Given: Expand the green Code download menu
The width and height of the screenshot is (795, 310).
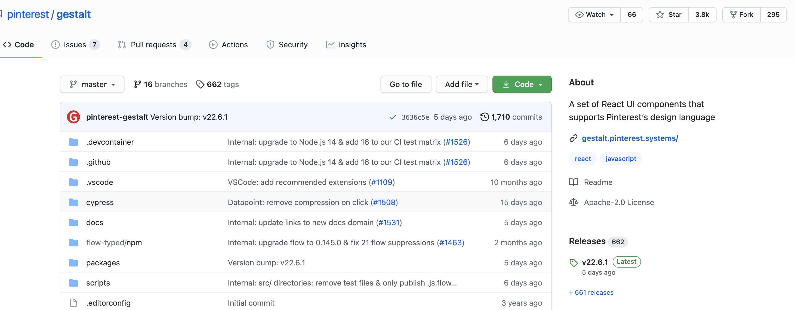Looking at the screenshot, I should [x=522, y=84].
